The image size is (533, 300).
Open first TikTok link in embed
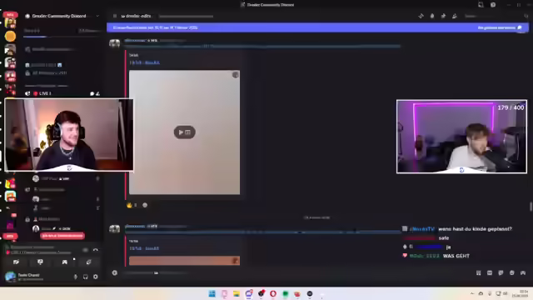(x=144, y=62)
